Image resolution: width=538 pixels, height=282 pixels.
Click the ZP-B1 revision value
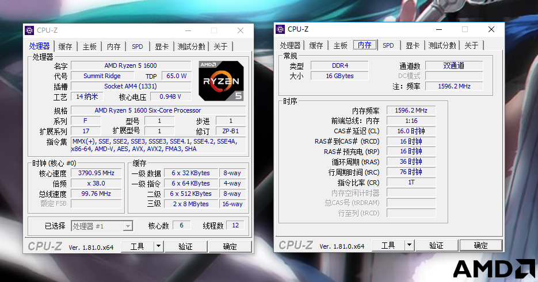click(231, 131)
